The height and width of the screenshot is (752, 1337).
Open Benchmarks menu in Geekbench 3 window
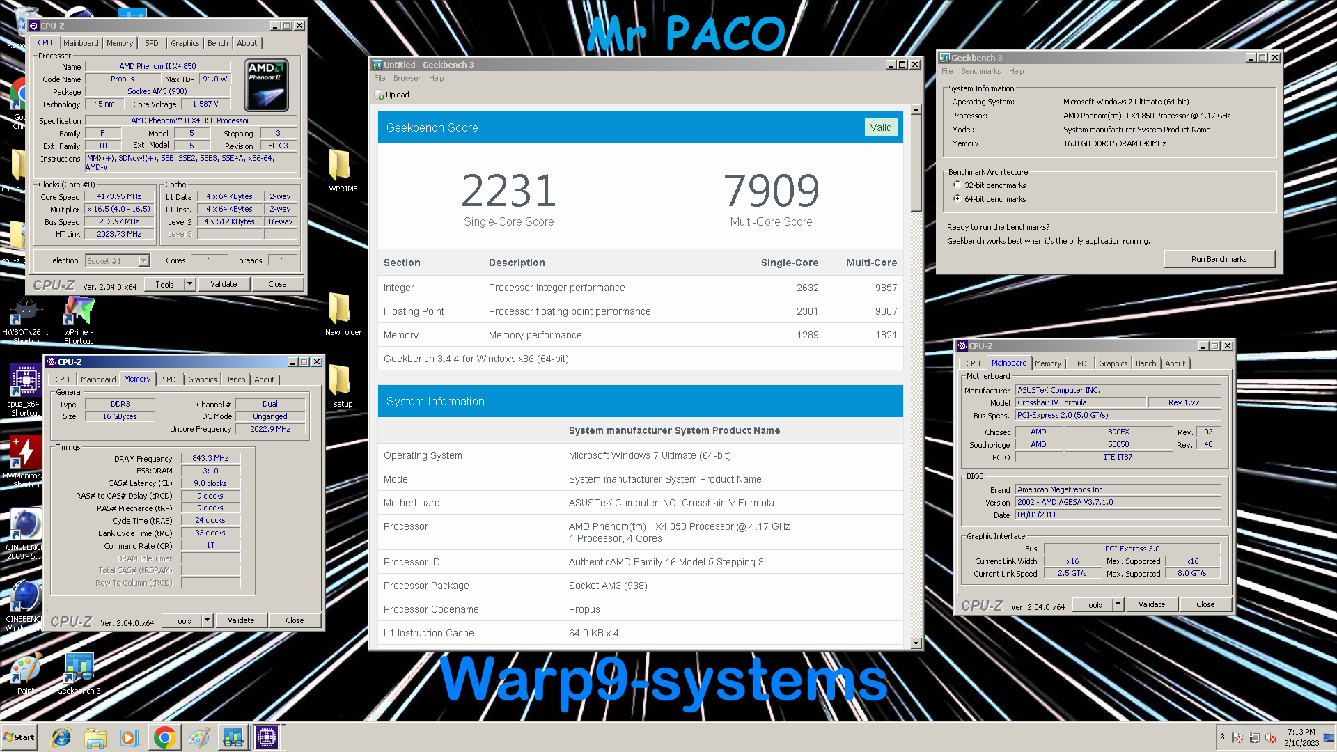(980, 71)
